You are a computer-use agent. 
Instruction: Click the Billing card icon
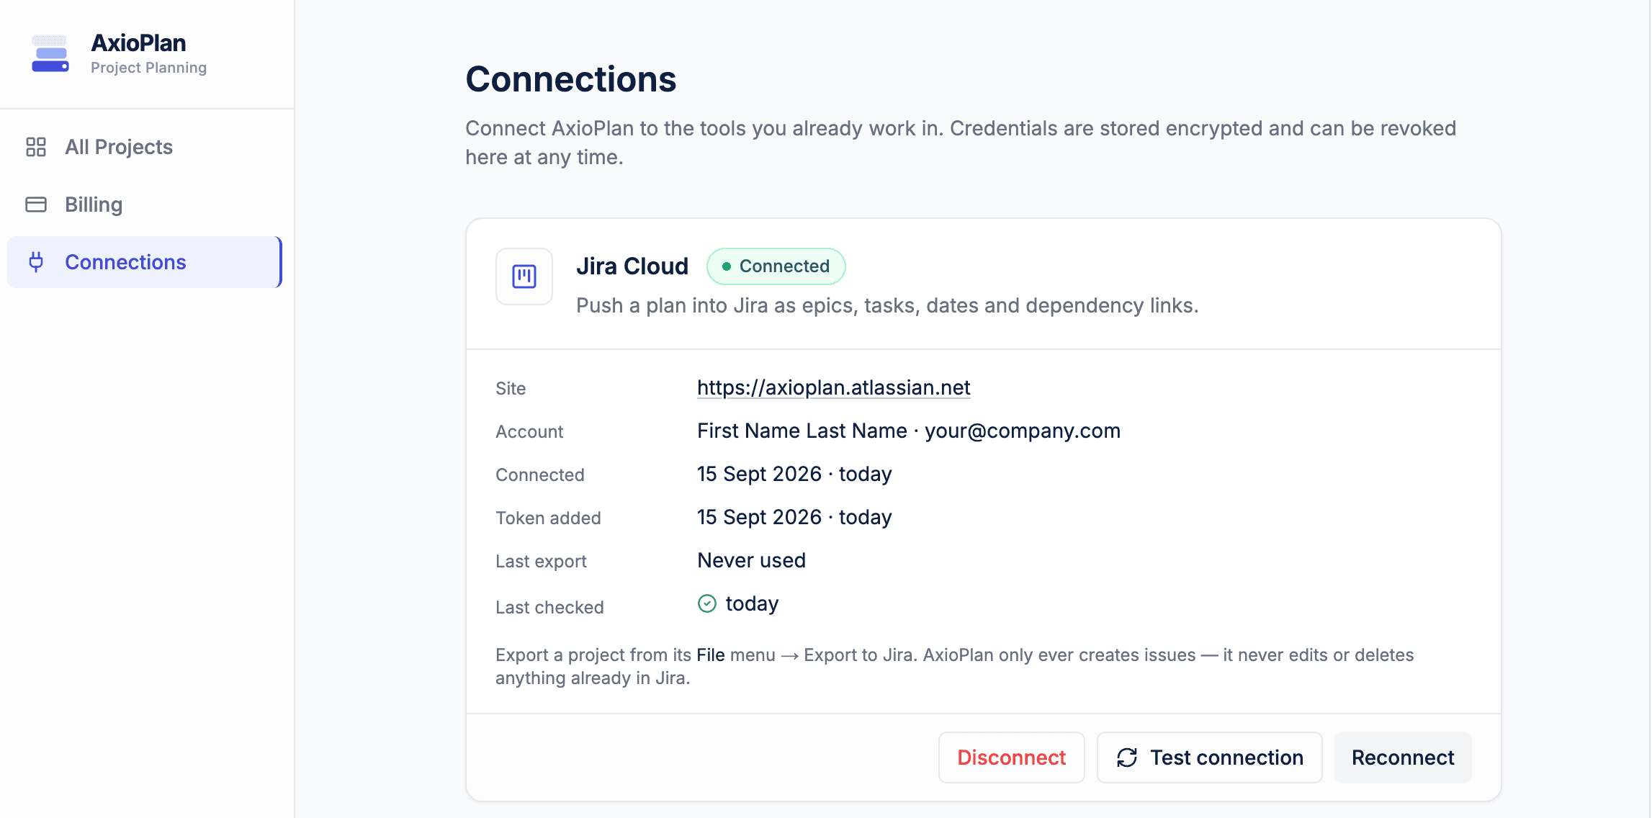[36, 204]
